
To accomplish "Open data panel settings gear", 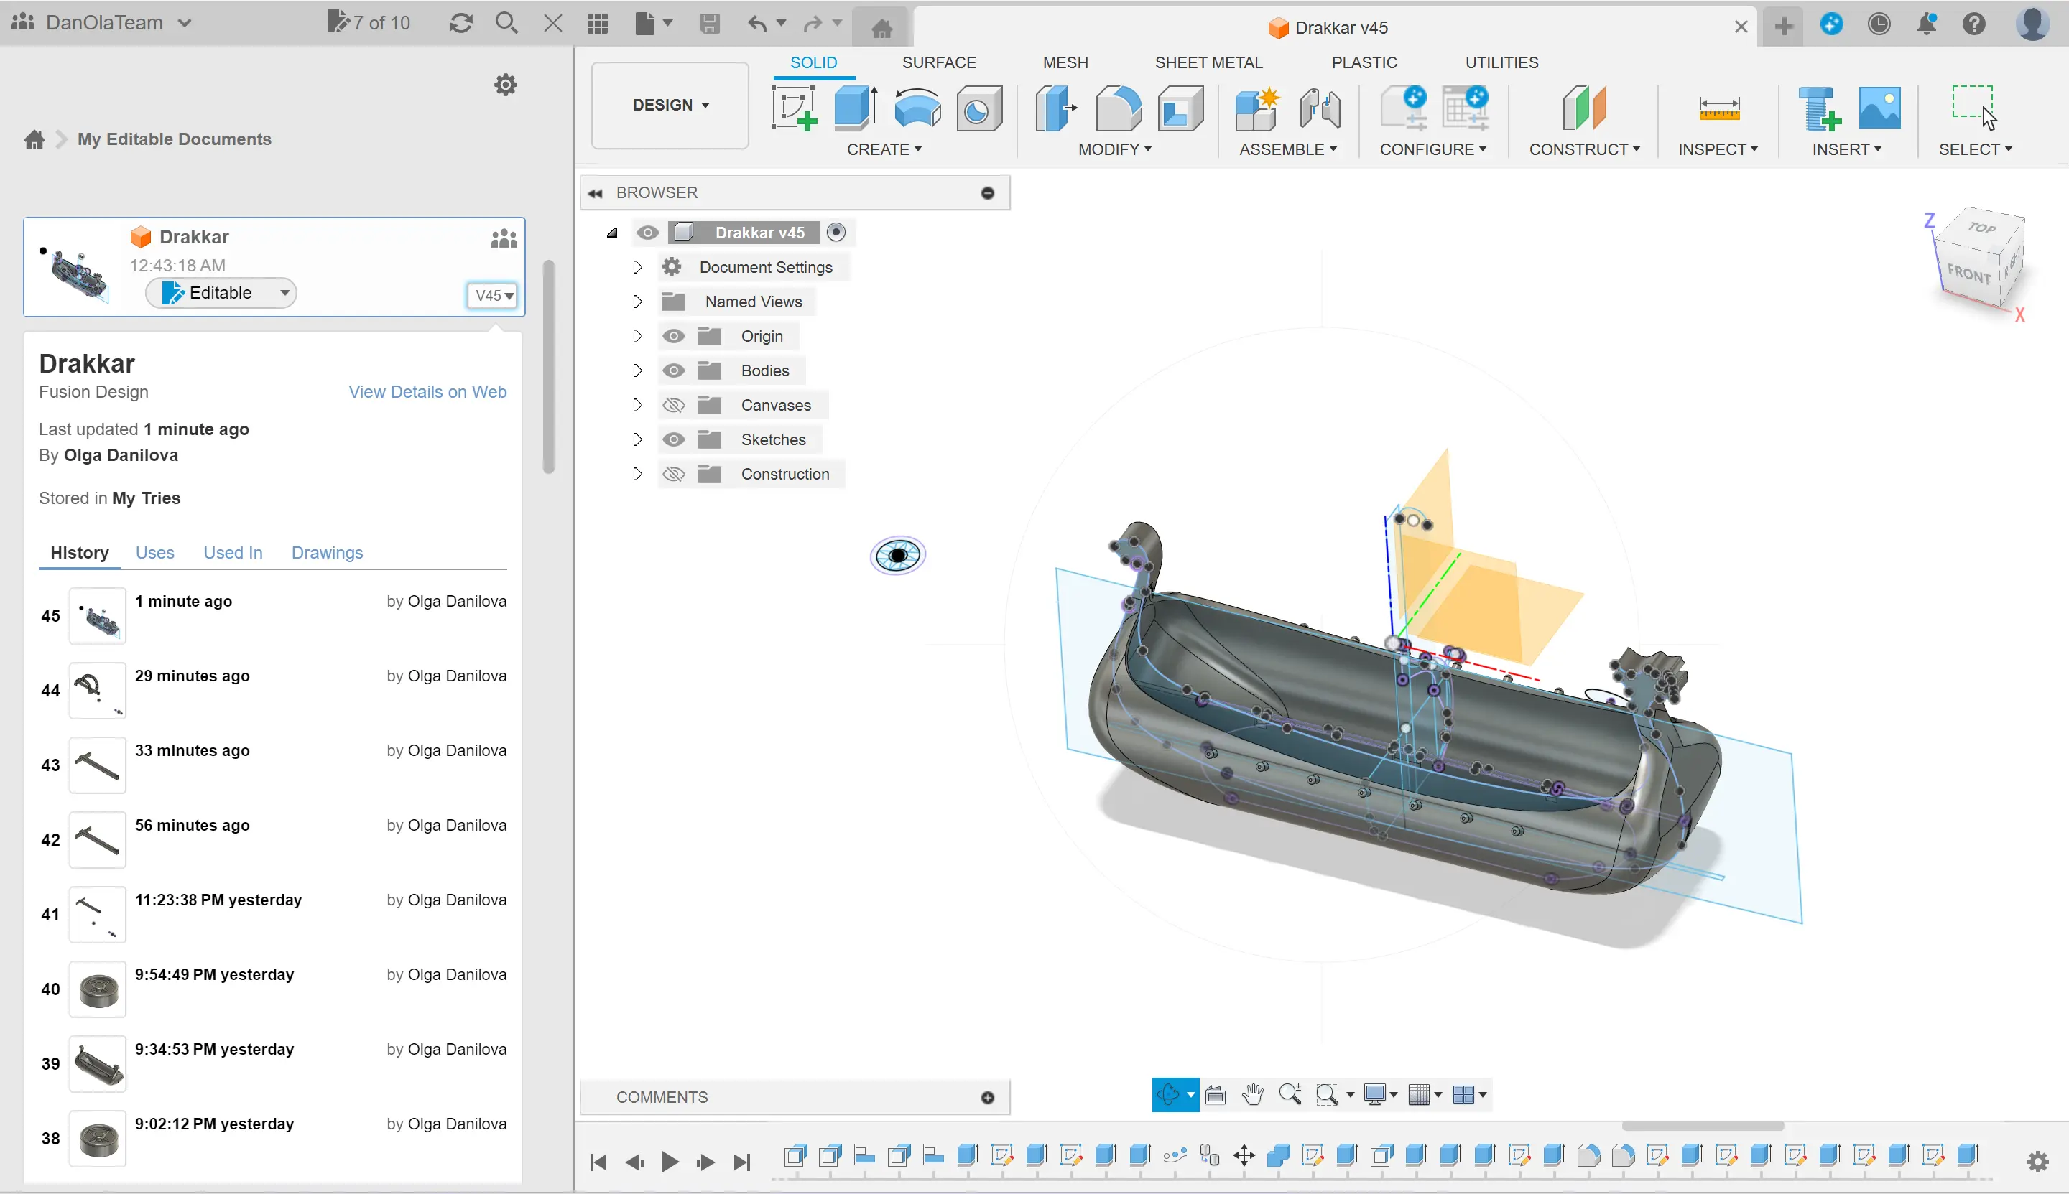I will click(505, 85).
